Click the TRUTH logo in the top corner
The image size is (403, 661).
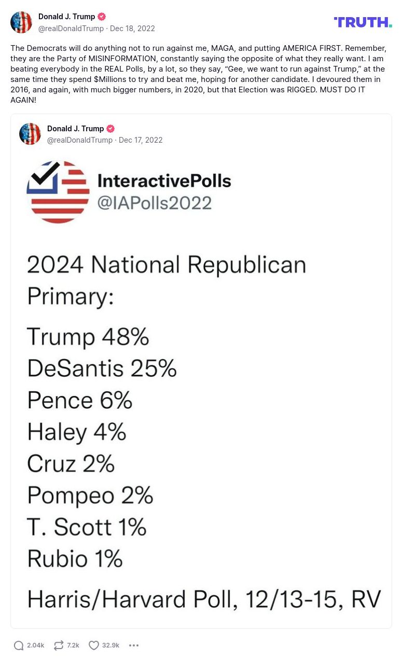(363, 22)
